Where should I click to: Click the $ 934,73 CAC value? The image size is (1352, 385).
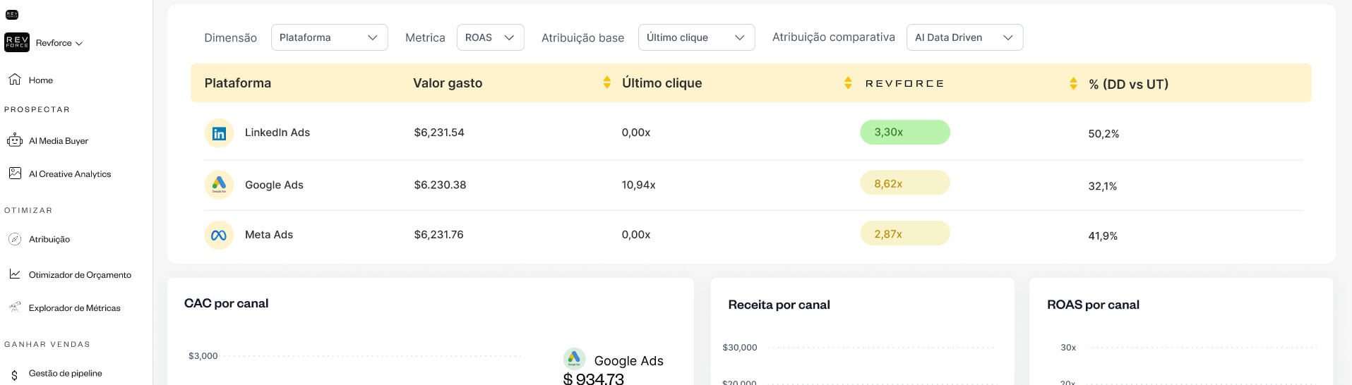[x=594, y=379]
